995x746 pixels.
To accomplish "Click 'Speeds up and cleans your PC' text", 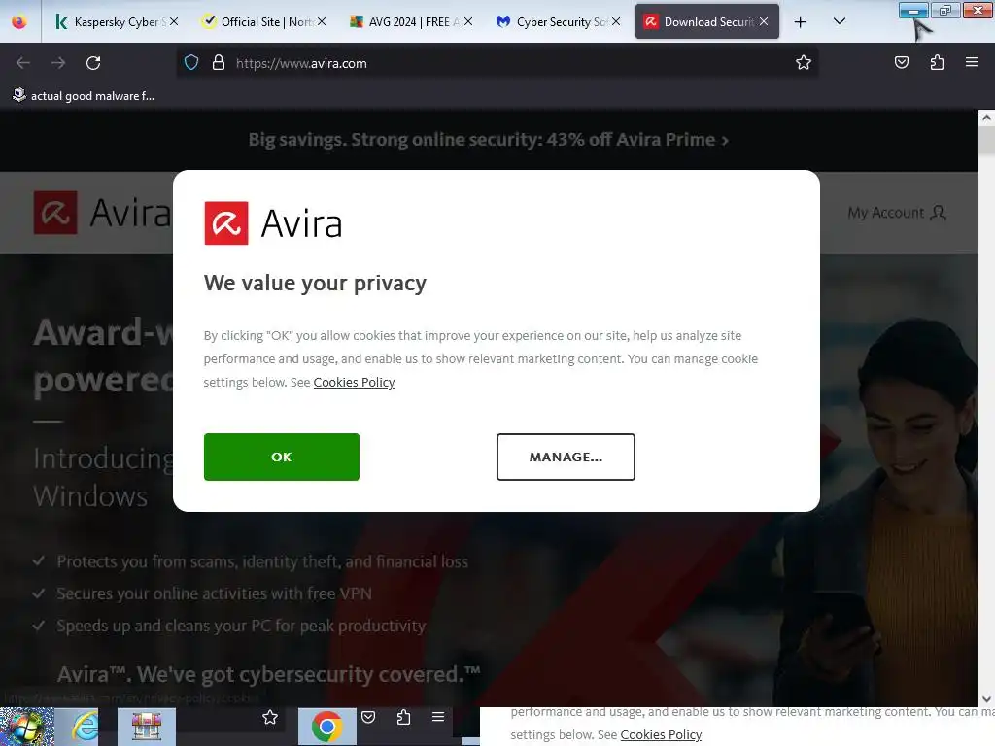I will click(x=241, y=627).
